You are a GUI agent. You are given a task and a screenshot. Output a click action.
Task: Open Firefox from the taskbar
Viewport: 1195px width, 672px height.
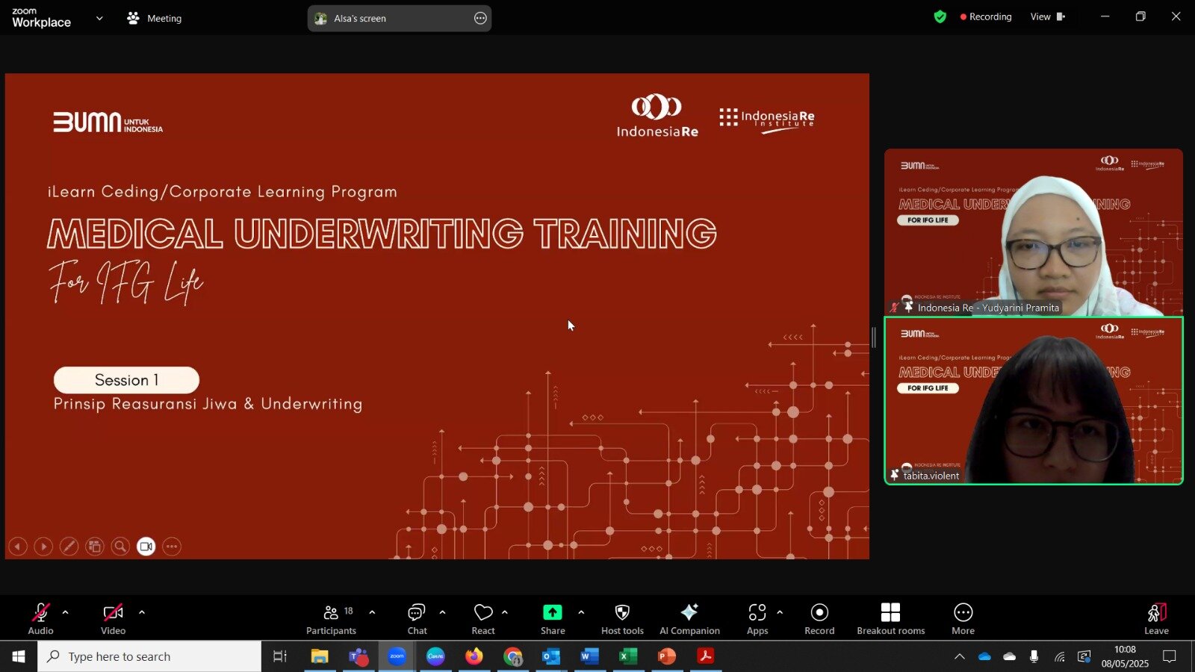click(x=474, y=656)
